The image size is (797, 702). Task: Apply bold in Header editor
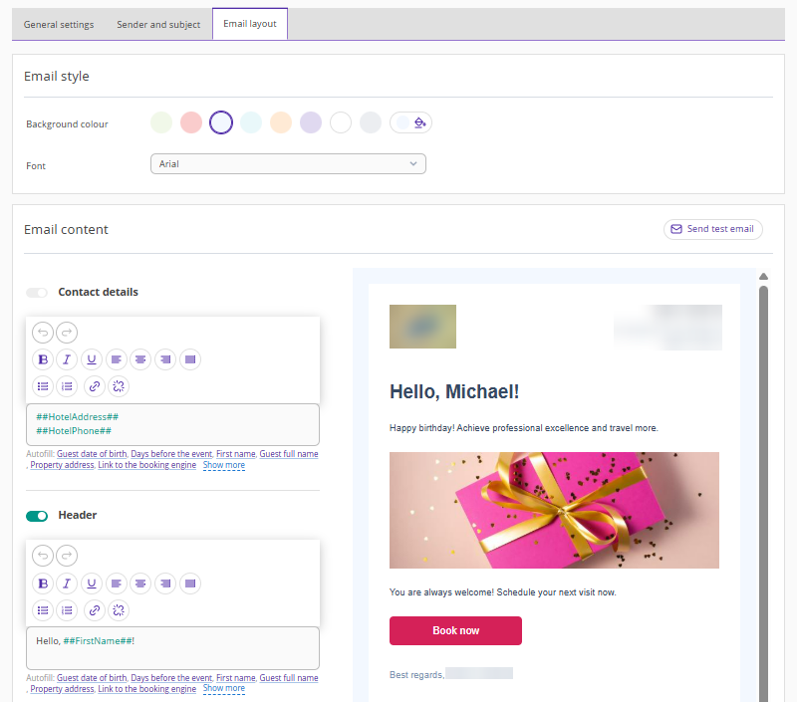coord(43,584)
